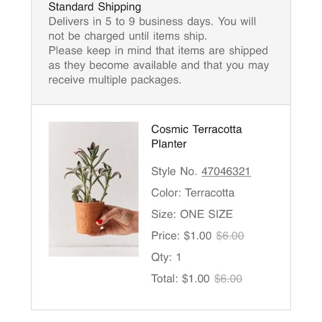Click the terracotta pot in the image
The height and width of the screenshot is (322, 322).
pos(87,216)
